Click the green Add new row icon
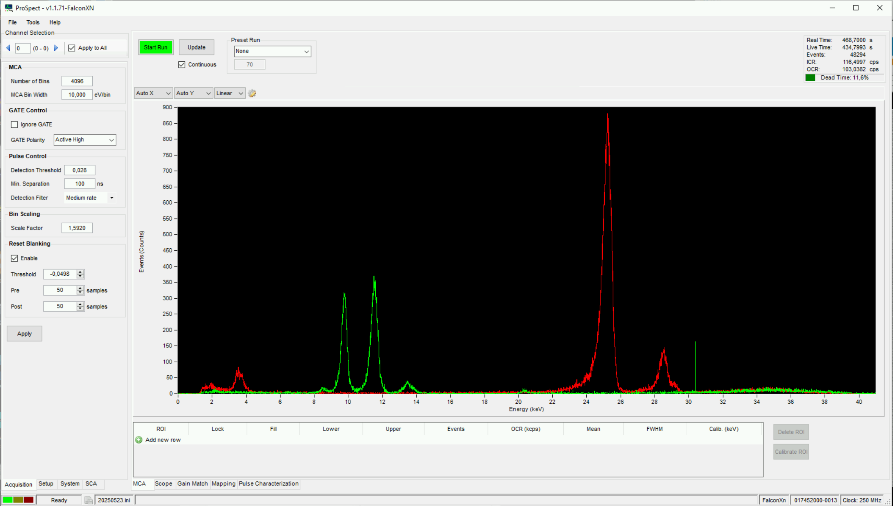 point(139,440)
